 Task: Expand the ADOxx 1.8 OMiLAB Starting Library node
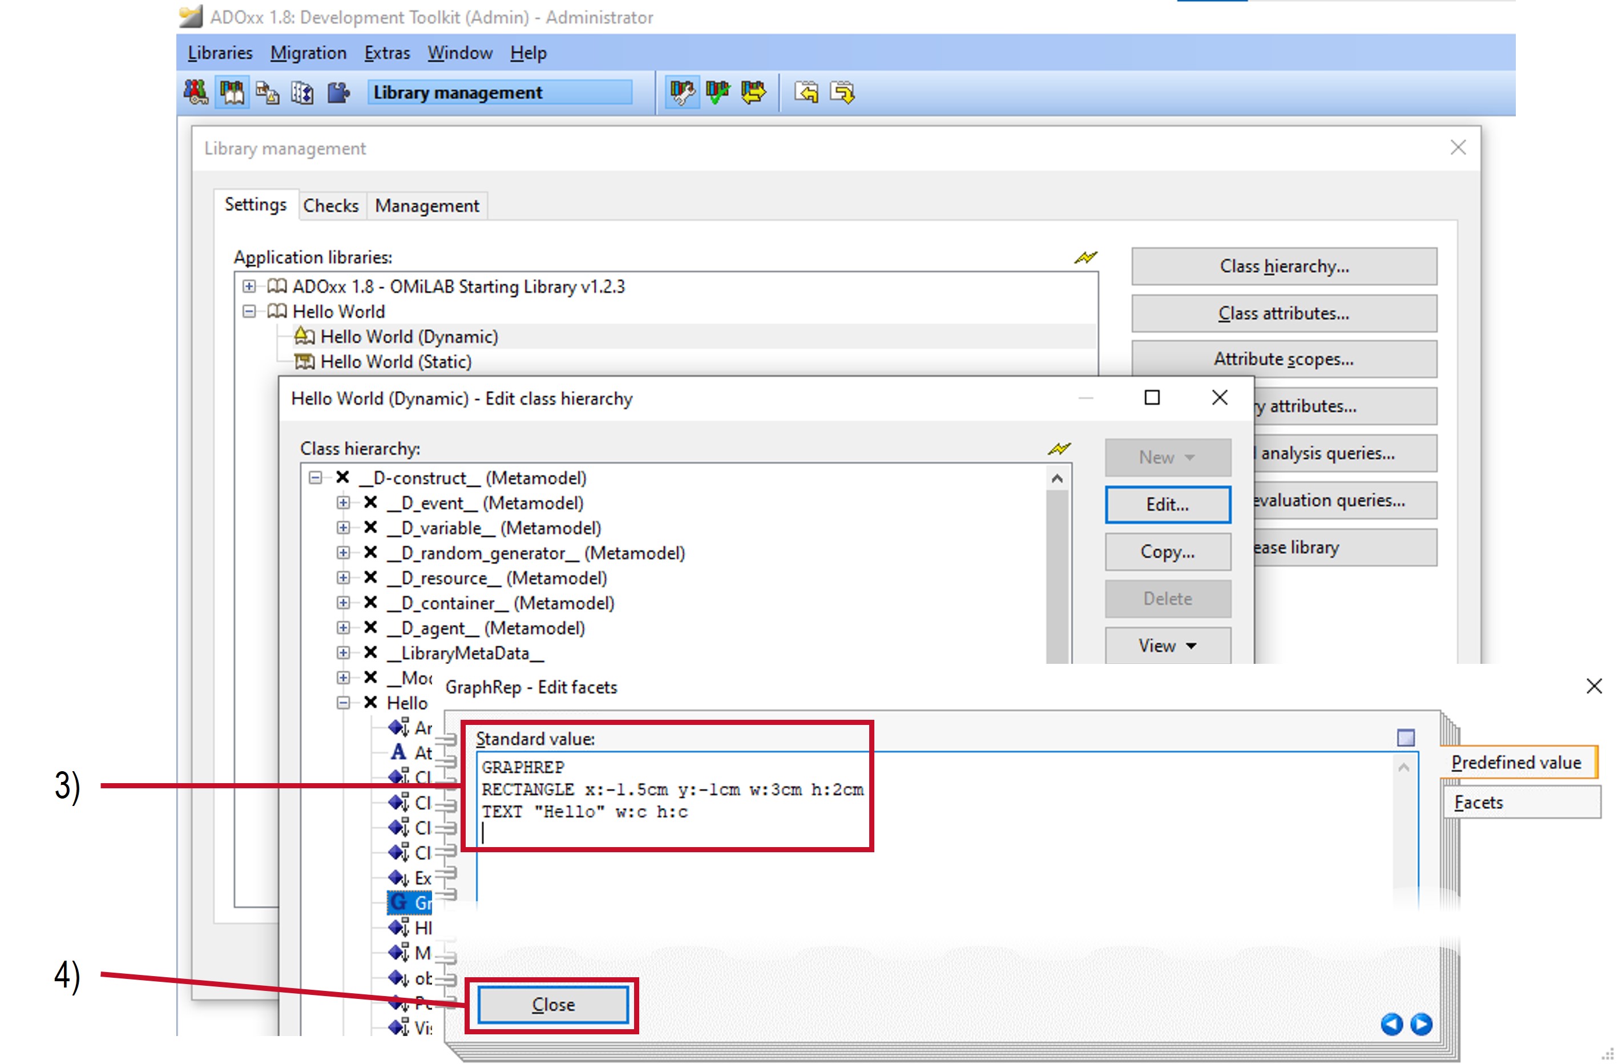coord(249,286)
